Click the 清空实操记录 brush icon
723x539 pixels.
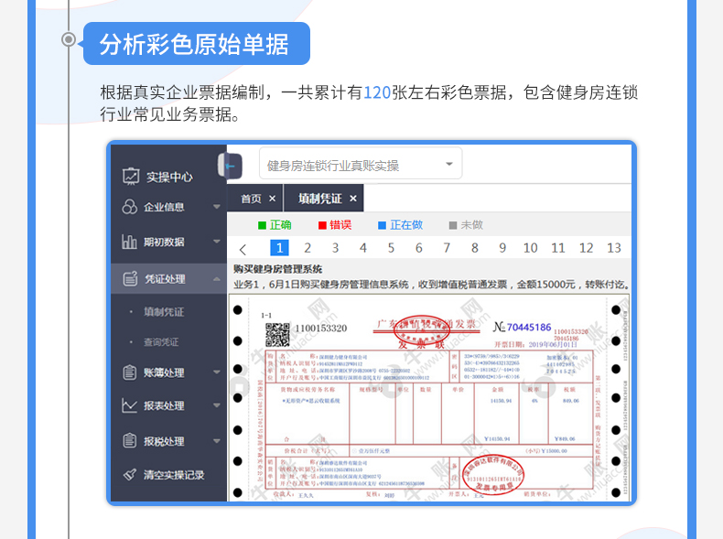point(130,474)
